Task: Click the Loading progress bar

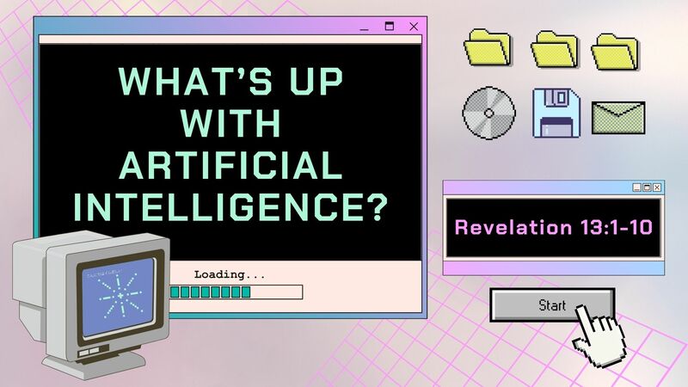Action: point(236,292)
